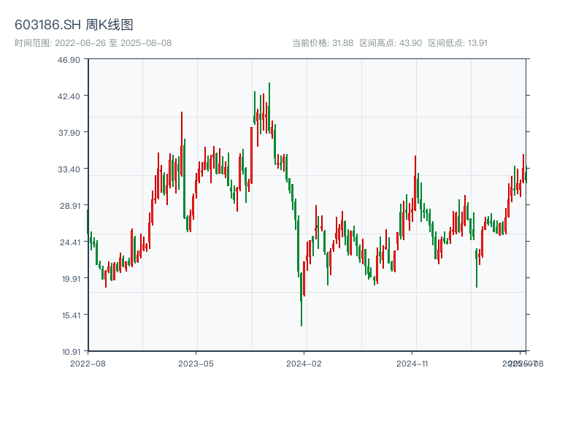Click the interval low 区间低点: 13.91
The height and width of the screenshot is (438, 584).
click(458, 43)
